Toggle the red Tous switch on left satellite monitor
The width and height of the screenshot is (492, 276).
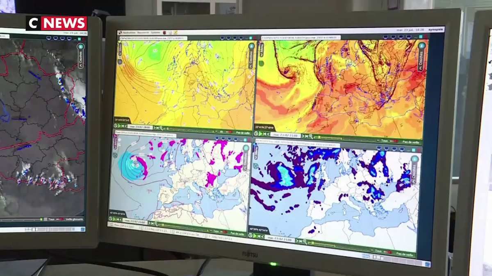point(59,219)
